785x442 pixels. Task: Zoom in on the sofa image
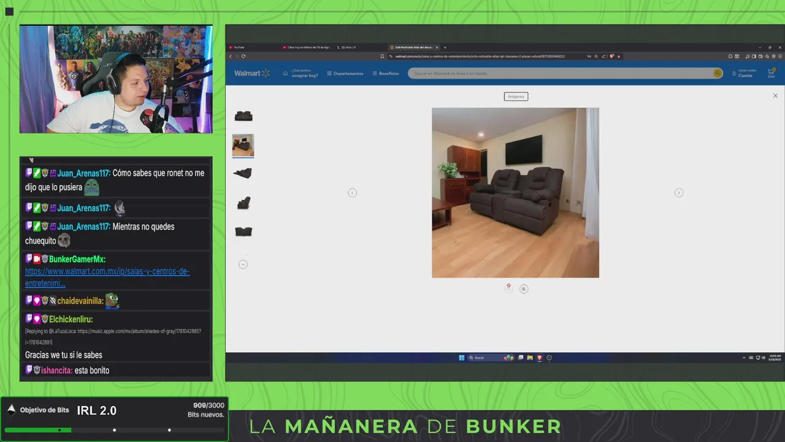click(x=524, y=289)
